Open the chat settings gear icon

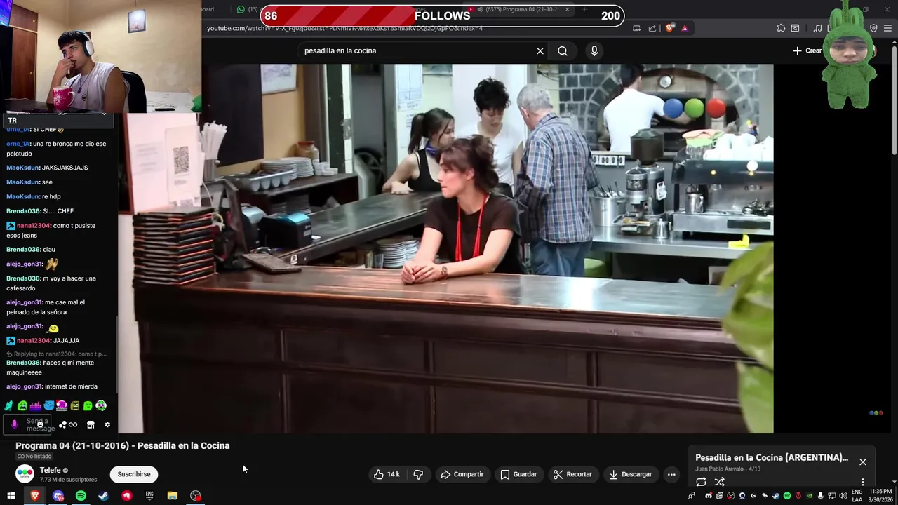107,424
